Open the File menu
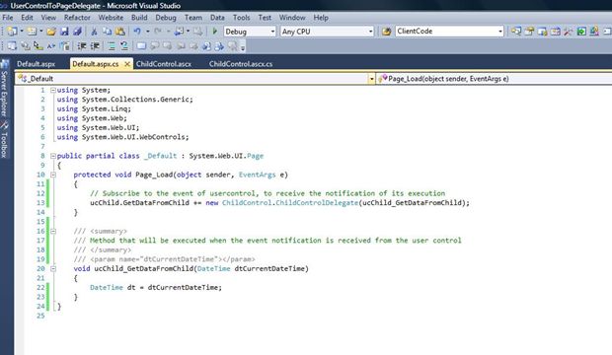 [8, 18]
